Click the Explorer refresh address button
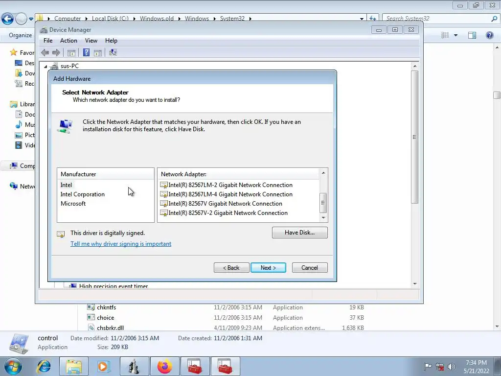Screen dimensions: 501x376 pos(372,19)
